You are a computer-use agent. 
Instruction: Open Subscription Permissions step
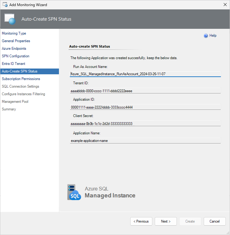click(21, 79)
